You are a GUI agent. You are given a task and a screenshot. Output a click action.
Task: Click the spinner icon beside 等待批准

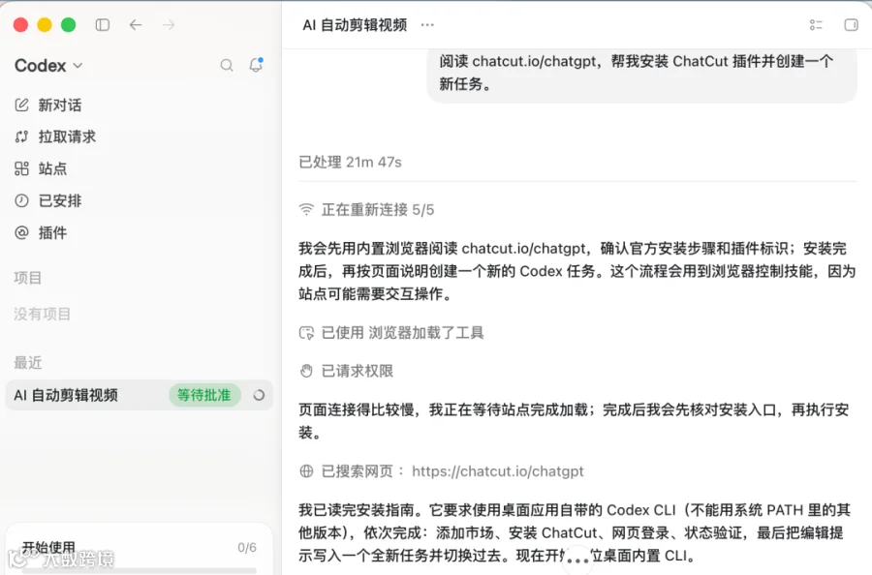[x=259, y=395]
